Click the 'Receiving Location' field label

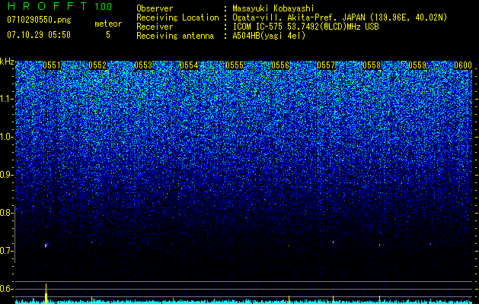177,17
